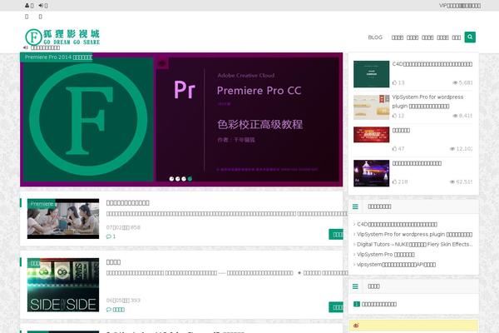Open the C4D title beside the green thumbnail

click(x=432, y=64)
